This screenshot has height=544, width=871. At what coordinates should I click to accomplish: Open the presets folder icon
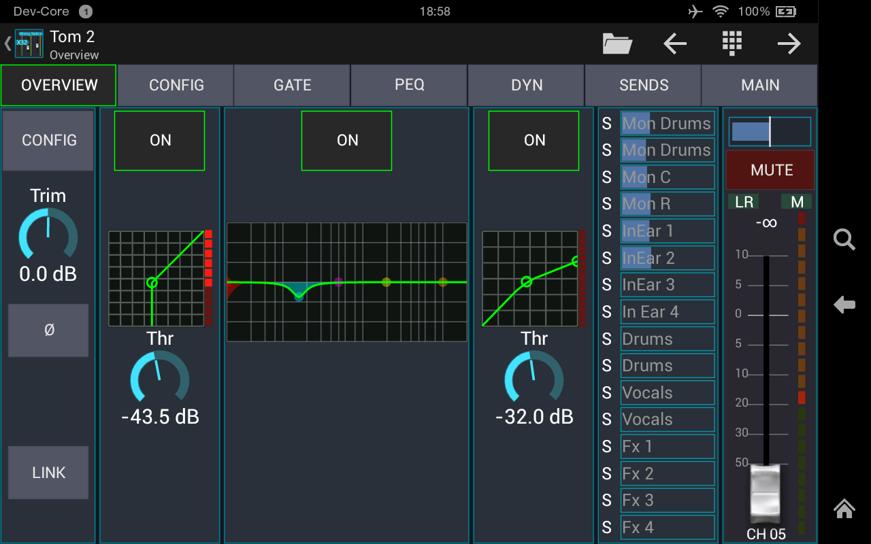pos(617,43)
